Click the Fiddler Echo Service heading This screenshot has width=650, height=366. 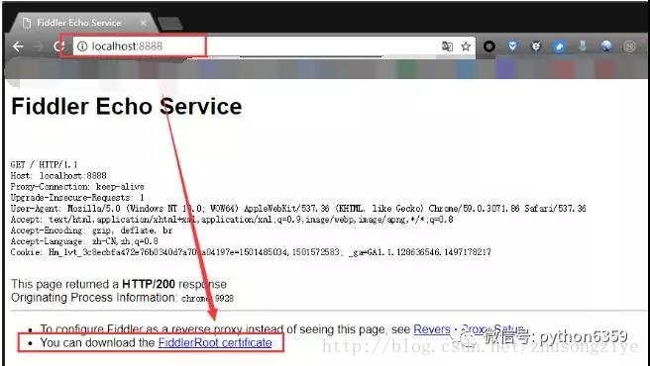(127, 107)
